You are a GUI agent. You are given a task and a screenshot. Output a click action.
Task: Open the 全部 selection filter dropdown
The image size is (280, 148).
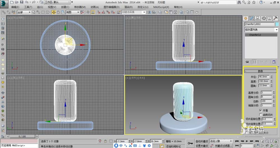pyautogui.click(x=24, y=12)
